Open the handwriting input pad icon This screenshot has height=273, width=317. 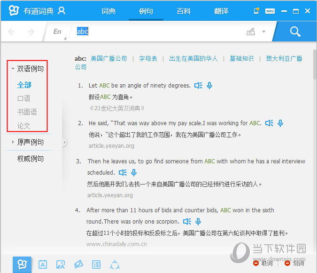tap(251, 32)
